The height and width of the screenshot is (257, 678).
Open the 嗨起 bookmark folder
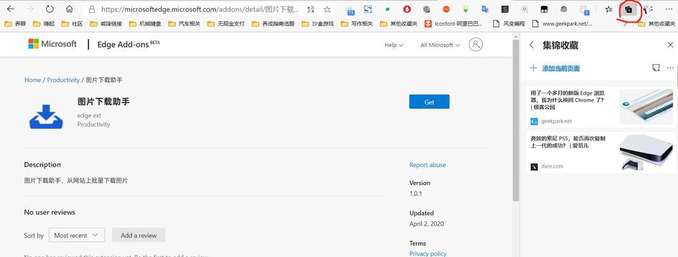43,24
